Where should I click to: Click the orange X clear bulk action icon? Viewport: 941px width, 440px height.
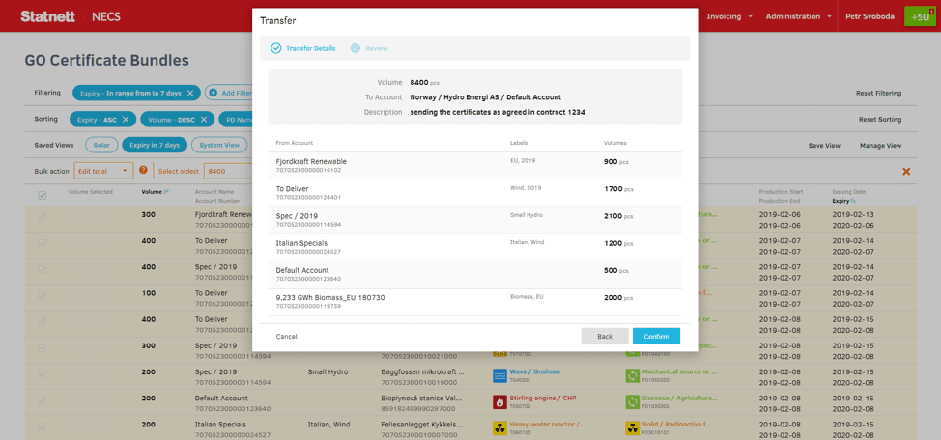tap(906, 172)
